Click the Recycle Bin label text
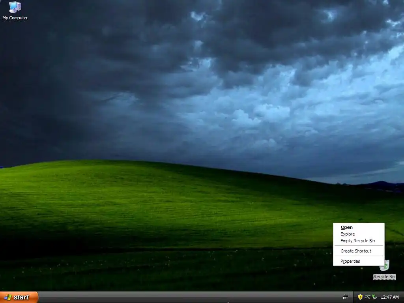 [x=384, y=277]
